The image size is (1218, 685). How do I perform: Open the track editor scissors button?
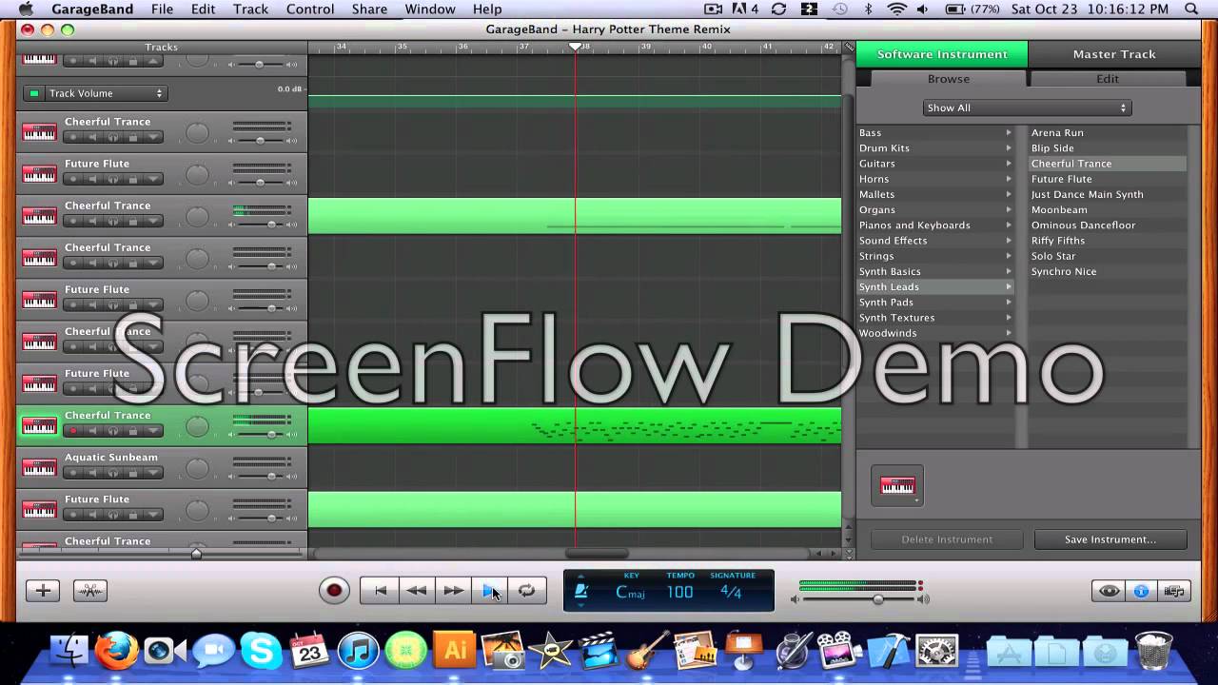[x=90, y=590]
